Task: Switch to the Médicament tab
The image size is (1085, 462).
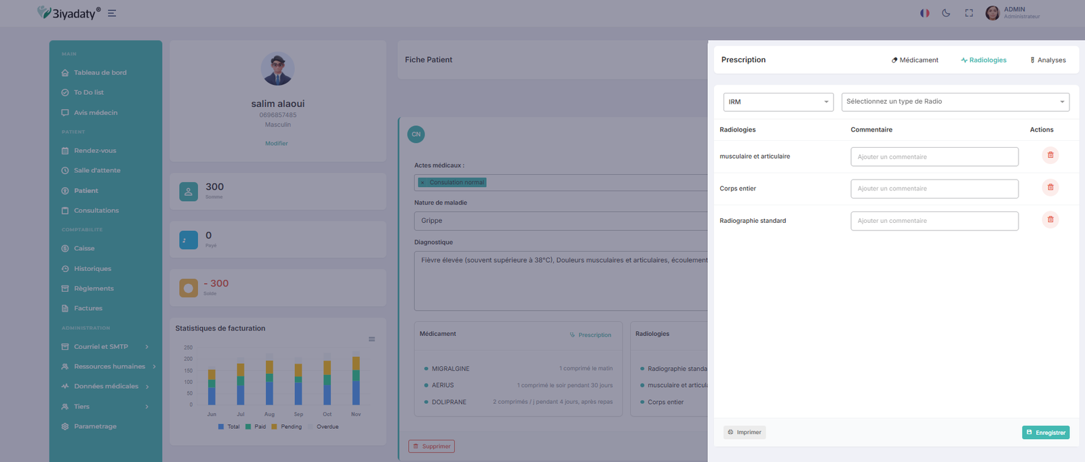Action: coord(915,60)
